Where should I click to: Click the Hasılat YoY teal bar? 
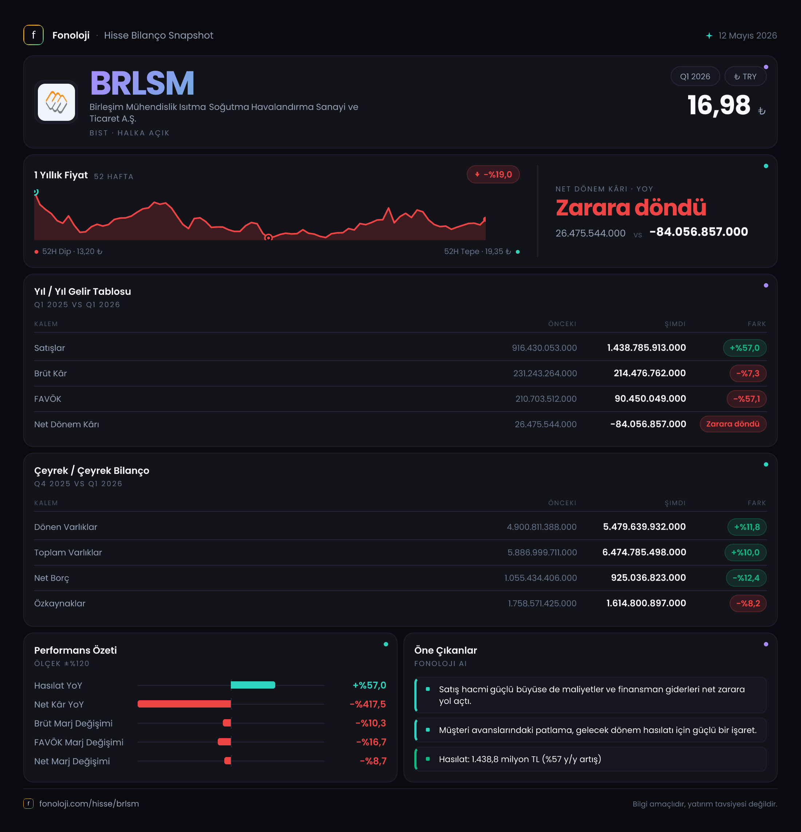click(x=253, y=685)
